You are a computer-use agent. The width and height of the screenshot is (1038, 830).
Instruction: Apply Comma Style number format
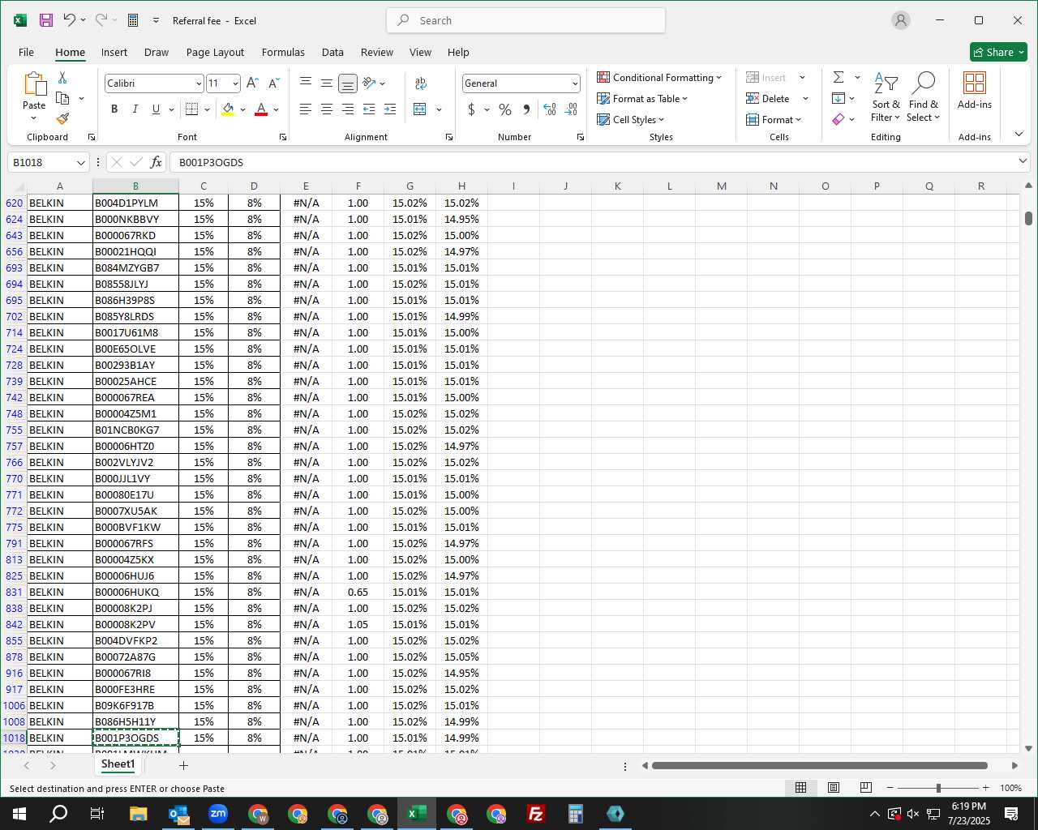point(526,109)
